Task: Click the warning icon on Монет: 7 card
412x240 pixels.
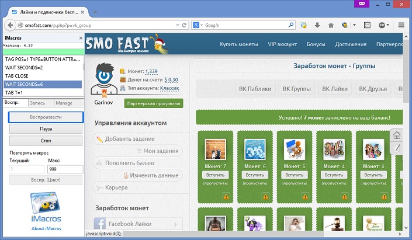Action: (x=226, y=196)
